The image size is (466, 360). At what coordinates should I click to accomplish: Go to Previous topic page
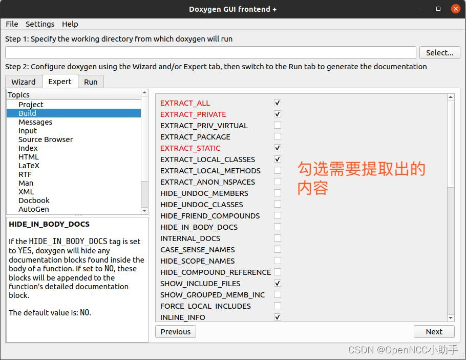tap(175, 331)
